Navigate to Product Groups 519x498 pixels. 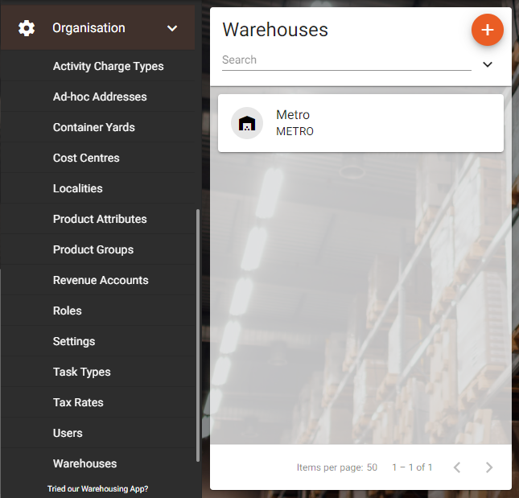point(93,249)
